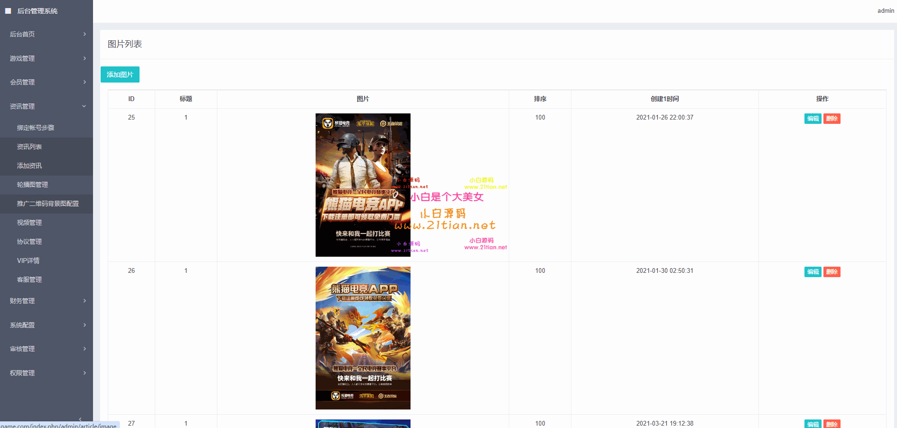
Task: Go to VIP详情 submenu item
Action: (47, 261)
